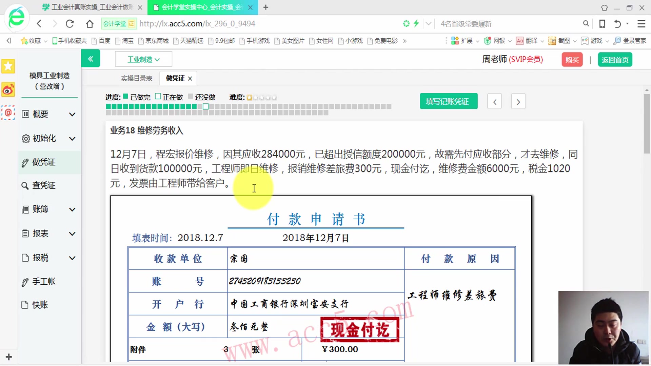This screenshot has height=366, width=651.
Task: Expand the 初始化 sidebar section
Action: (44, 138)
